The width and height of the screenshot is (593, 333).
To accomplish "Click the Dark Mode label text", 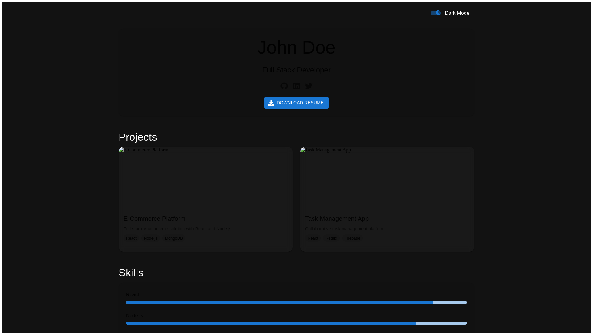I will (457, 13).
